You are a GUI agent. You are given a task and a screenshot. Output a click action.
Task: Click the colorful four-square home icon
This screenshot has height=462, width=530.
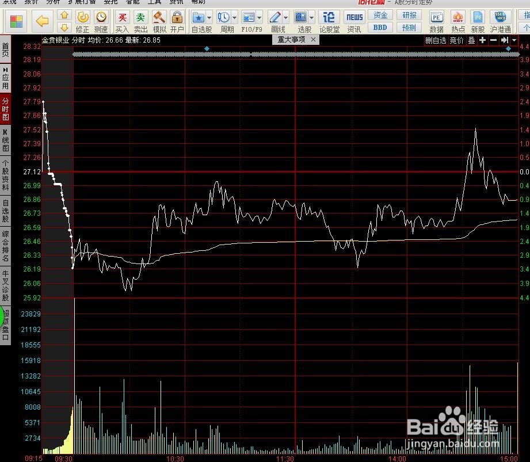pyautogui.click(x=16, y=22)
